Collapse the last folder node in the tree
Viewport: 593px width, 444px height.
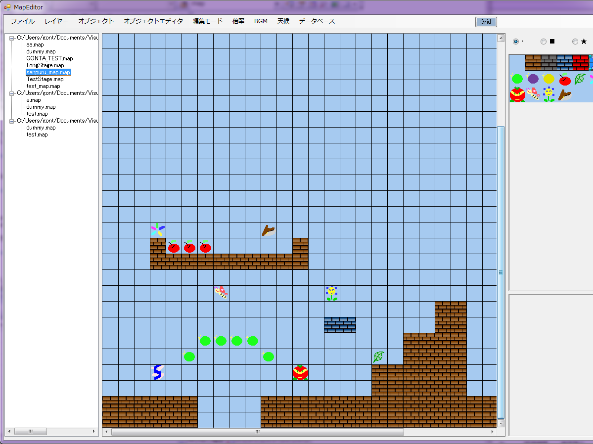tap(12, 121)
